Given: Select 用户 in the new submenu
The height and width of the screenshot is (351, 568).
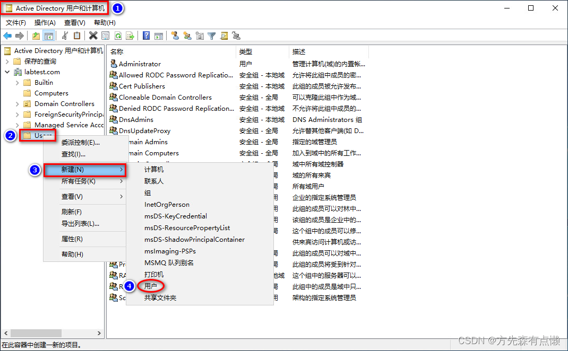Looking at the screenshot, I should click(151, 286).
